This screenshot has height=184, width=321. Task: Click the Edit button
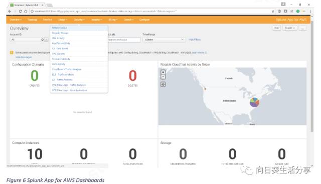click(x=276, y=28)
